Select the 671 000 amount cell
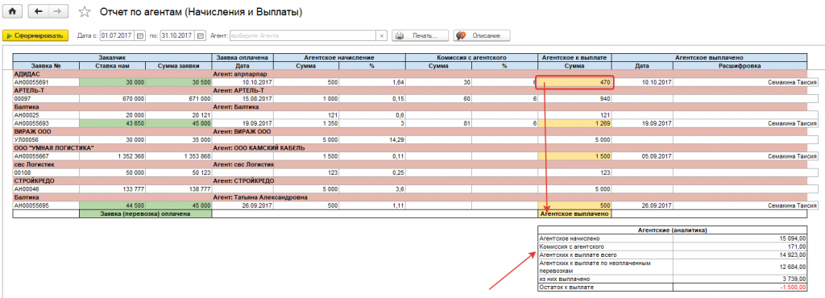The height and width of the screenshot is (298, 825). pyautogui.click(x=178, y=99)
